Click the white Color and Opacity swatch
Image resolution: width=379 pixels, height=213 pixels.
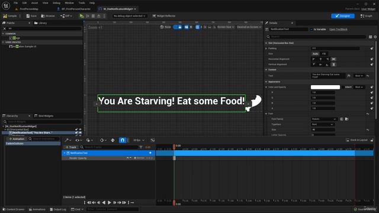(325, 87)
